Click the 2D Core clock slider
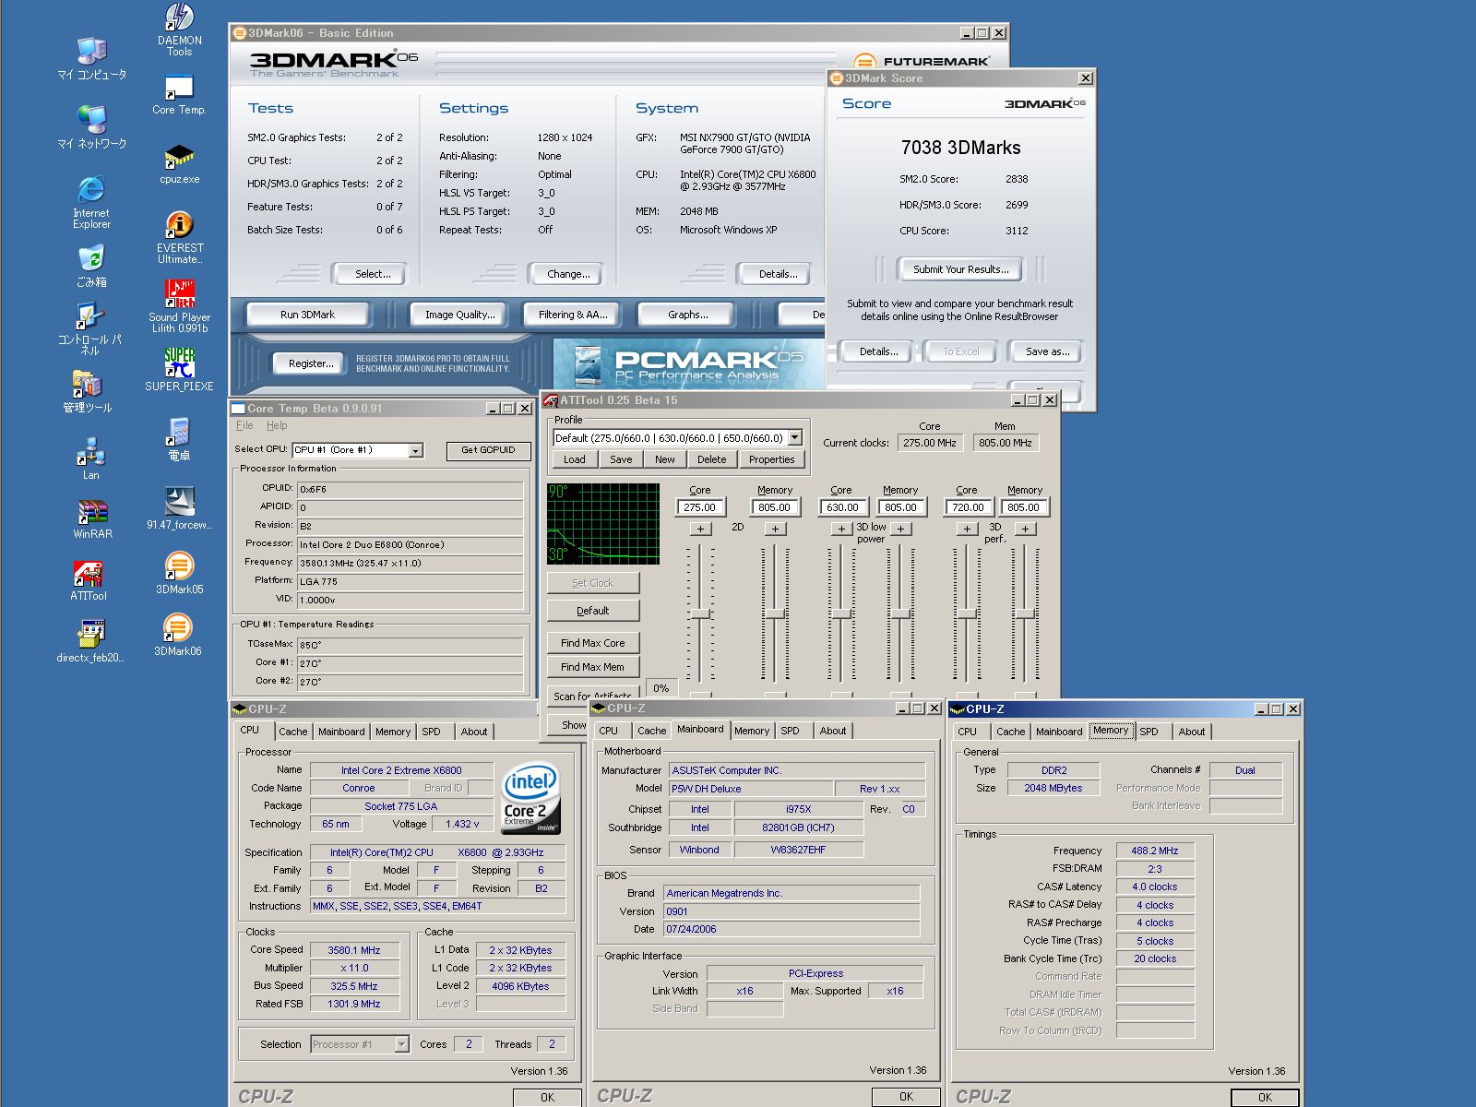Screen dimensions: 1476x1107 click(x=700, y=613)
